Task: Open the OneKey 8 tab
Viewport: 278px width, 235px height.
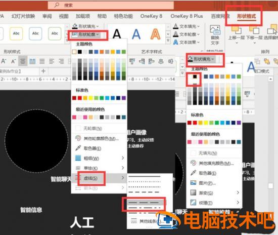Action: tap(151, 16)
